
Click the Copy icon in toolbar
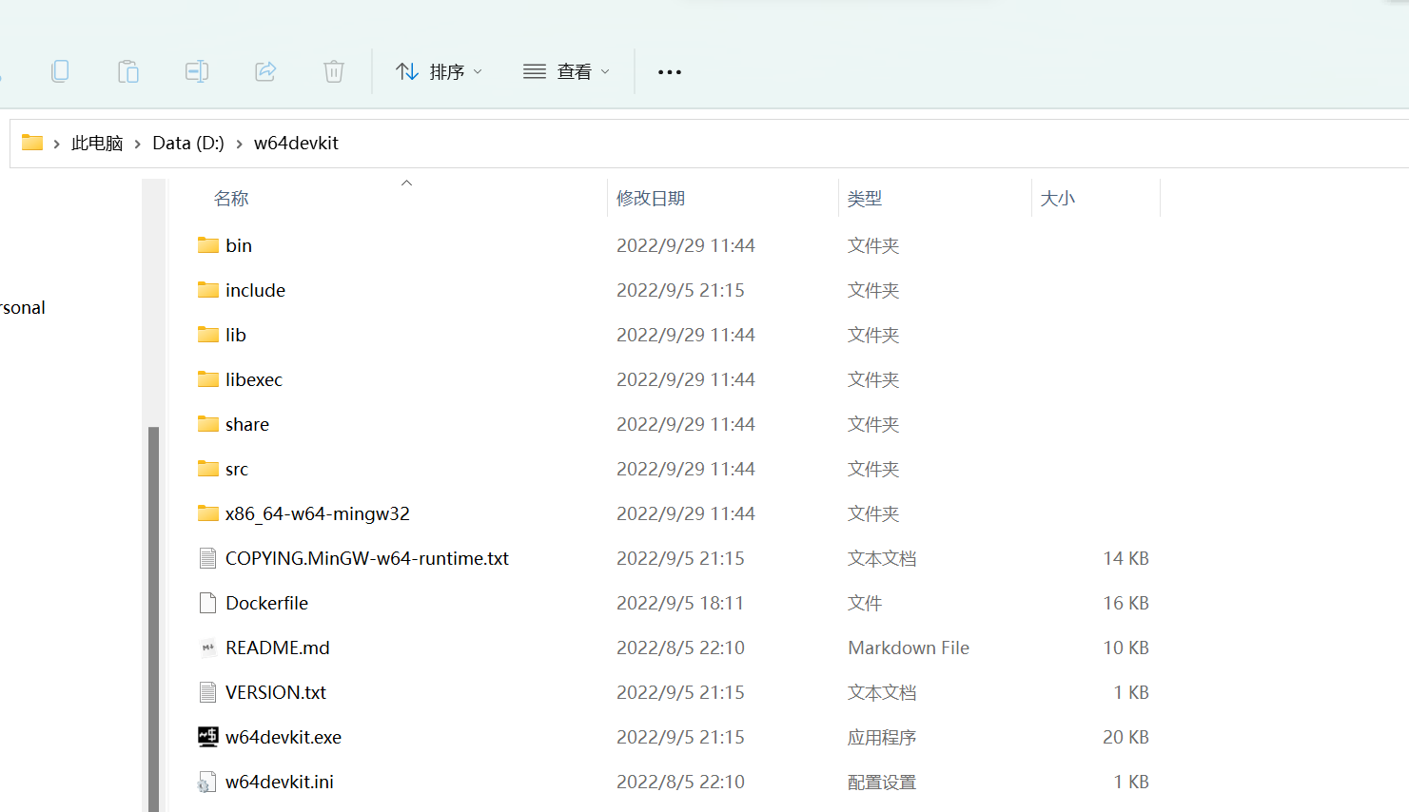[x=60, y=71]
